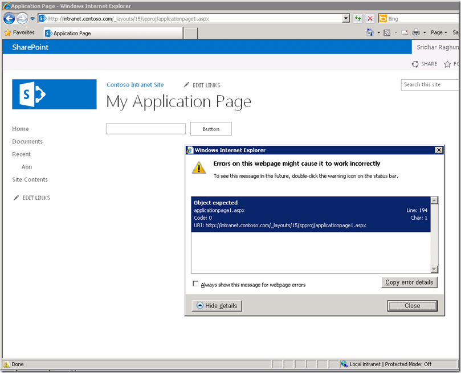Screen dimensions: 461x373
Task: Click the error list scroll up arrow
Action: tap(434, 200)
